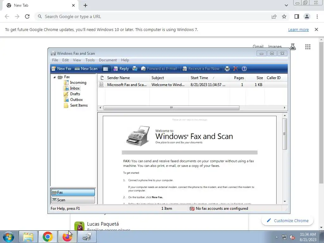
Task: Open File Explorer from the taskbar
Action: 28,237
